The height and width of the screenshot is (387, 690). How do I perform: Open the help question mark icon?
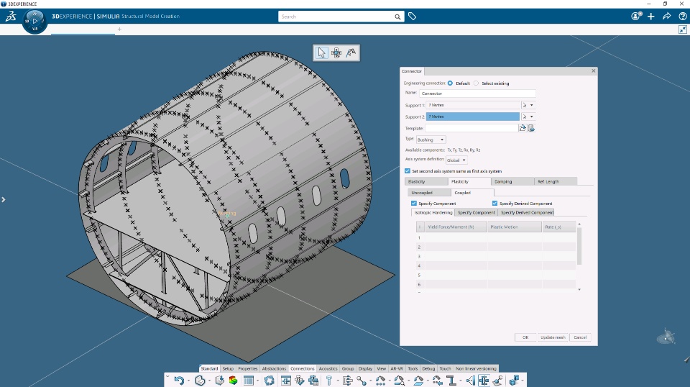pos(683,17)
